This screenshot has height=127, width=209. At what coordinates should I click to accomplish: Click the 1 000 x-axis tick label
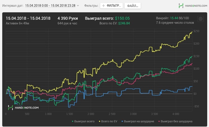pyautogui.click(x=48, y=114)
